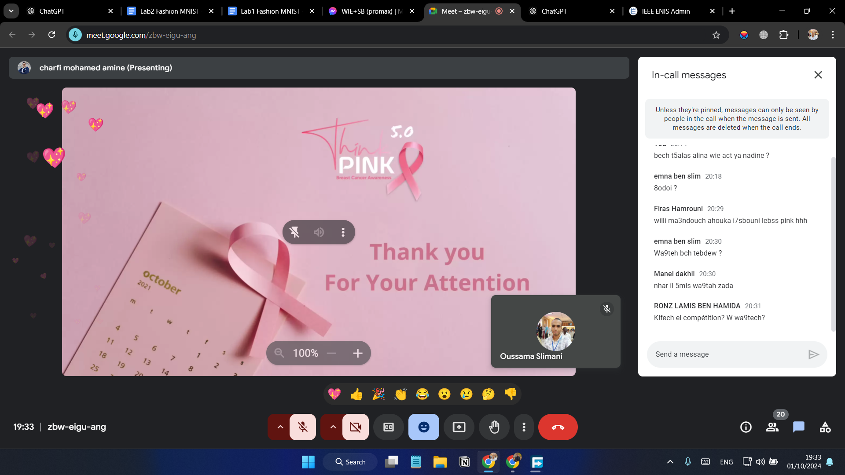Switch to the Lab2 Fashion MNIST tab
This screenshot has width=845, height=475.
click(169, 11)
